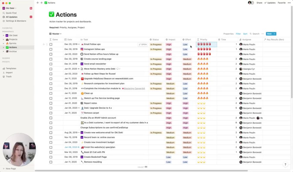The height and width of the screenshot is (172, 293).
Task: Click the Instagram follow ups task icon
Action: (82, 49)
